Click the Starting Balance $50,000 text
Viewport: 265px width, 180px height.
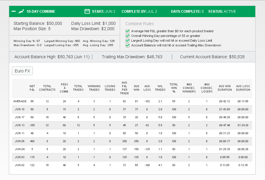[x=38, y=23]
